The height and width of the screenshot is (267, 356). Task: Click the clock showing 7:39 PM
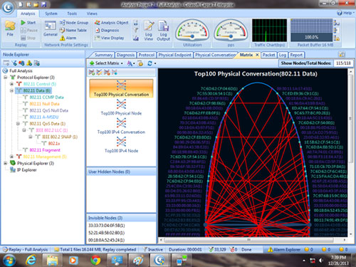[x=338, y=257]
